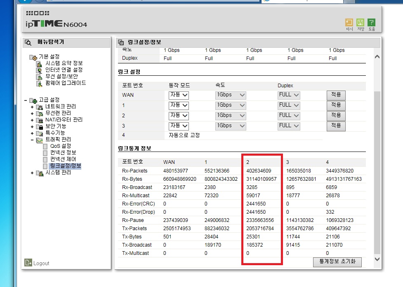Click the vertical scrollbar thumb
The image size is (403, 287).
pos(377,173)
